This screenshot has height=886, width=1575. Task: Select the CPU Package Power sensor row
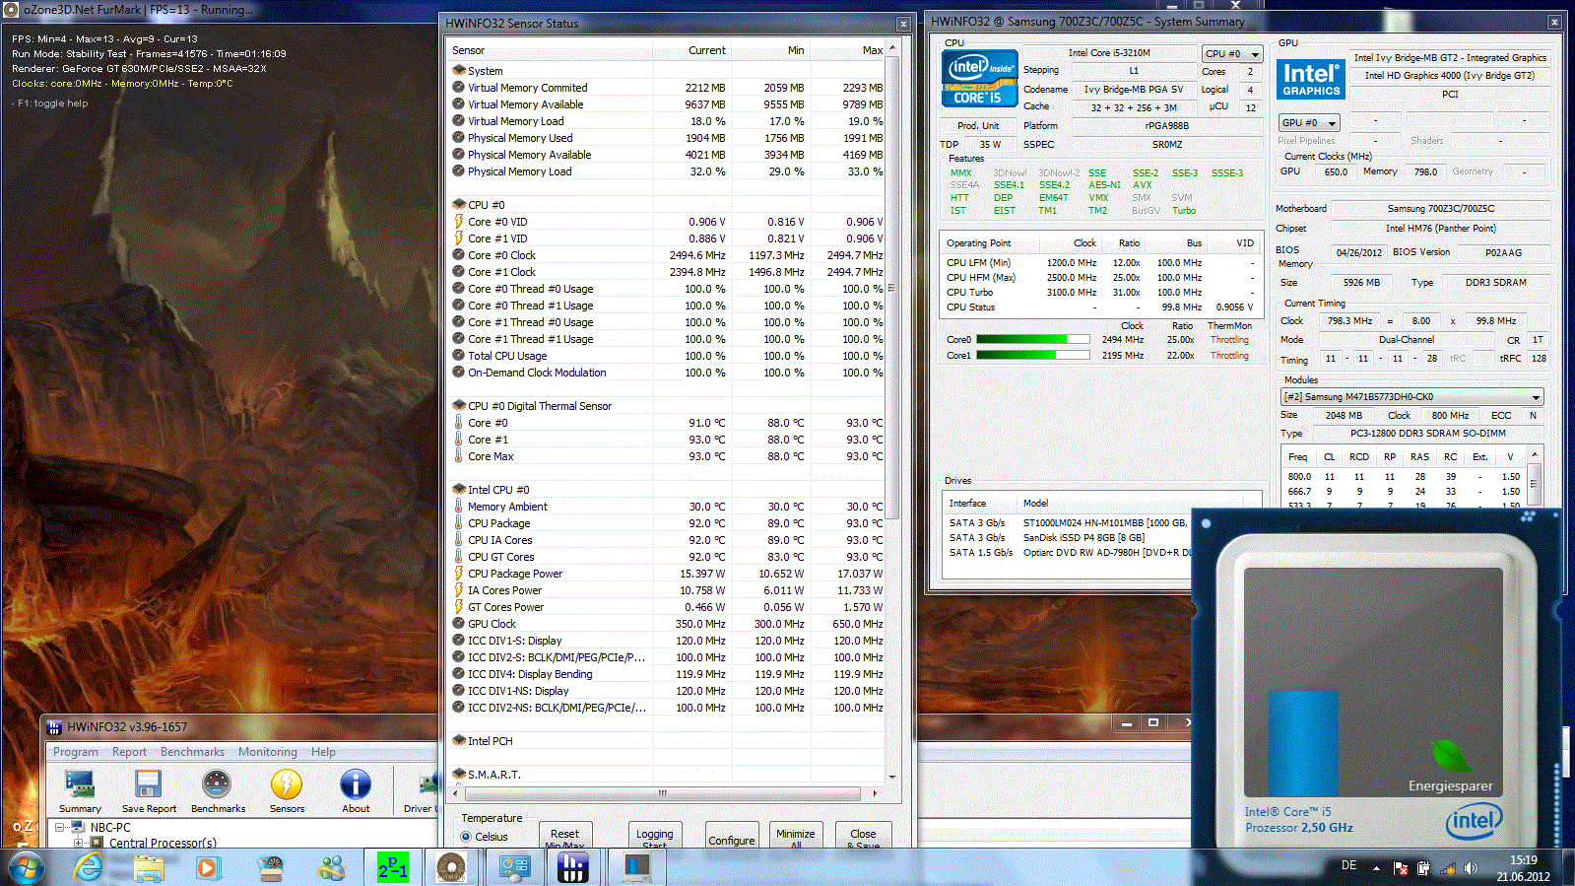pyautogui.click(x=668, y=574)
